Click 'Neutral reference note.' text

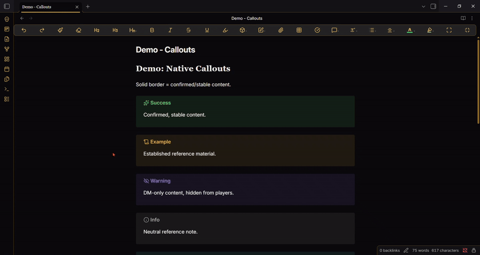(x=170, y=232)
